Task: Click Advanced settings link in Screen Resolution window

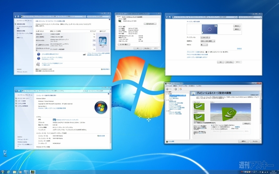Action: pos(239,48)
